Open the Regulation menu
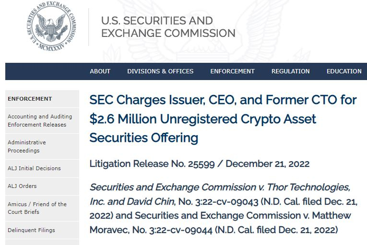The image size is (367, 245). (290, 71)
